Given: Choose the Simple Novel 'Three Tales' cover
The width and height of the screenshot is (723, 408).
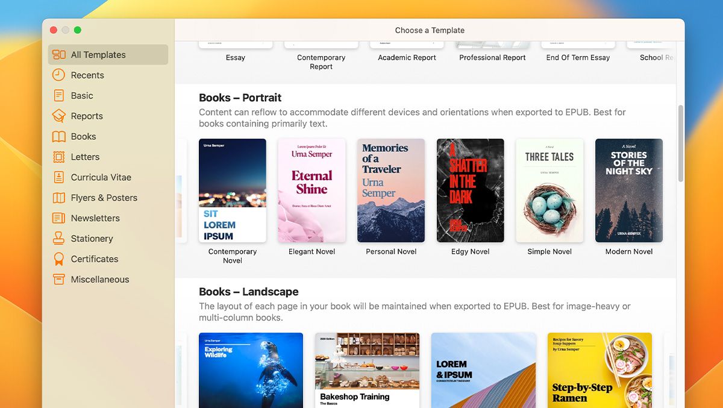Looking at the screenshot, I should point(549,190).
